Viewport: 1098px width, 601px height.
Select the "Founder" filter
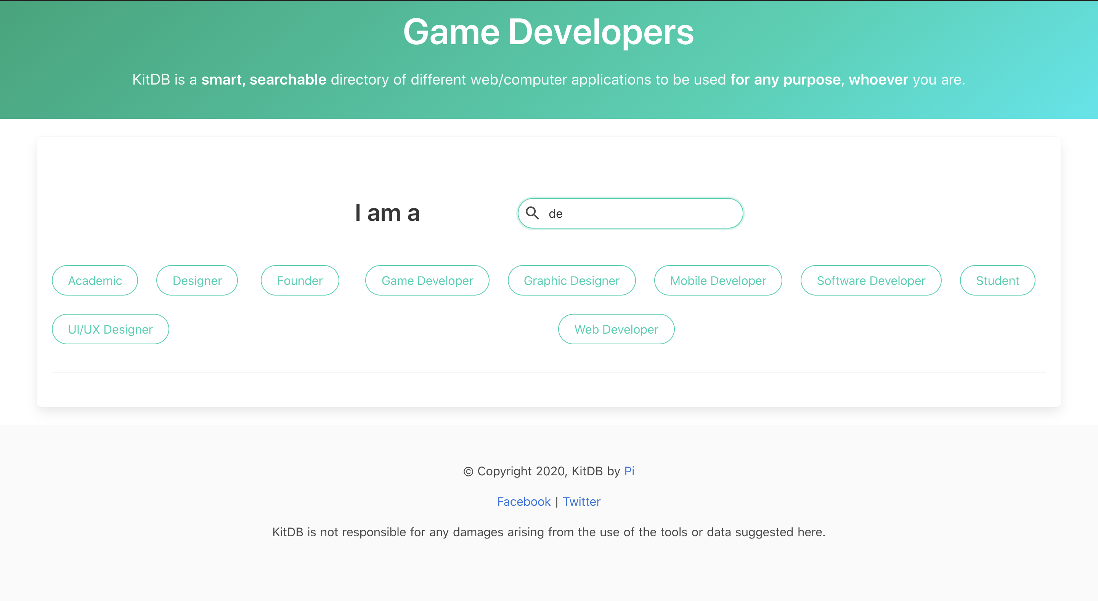[300, 280]
